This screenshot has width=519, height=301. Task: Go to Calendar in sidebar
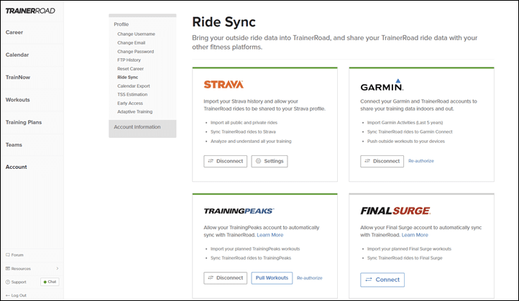(17, 55)
